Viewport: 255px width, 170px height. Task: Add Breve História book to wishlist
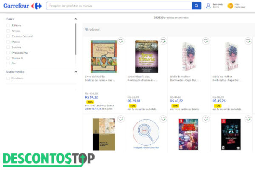click(x=163, y=41)
